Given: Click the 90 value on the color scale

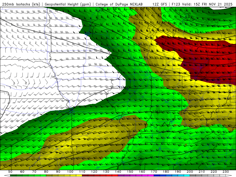Looking at the screenshot, I should pyautogui.click(x=58, y=172).
